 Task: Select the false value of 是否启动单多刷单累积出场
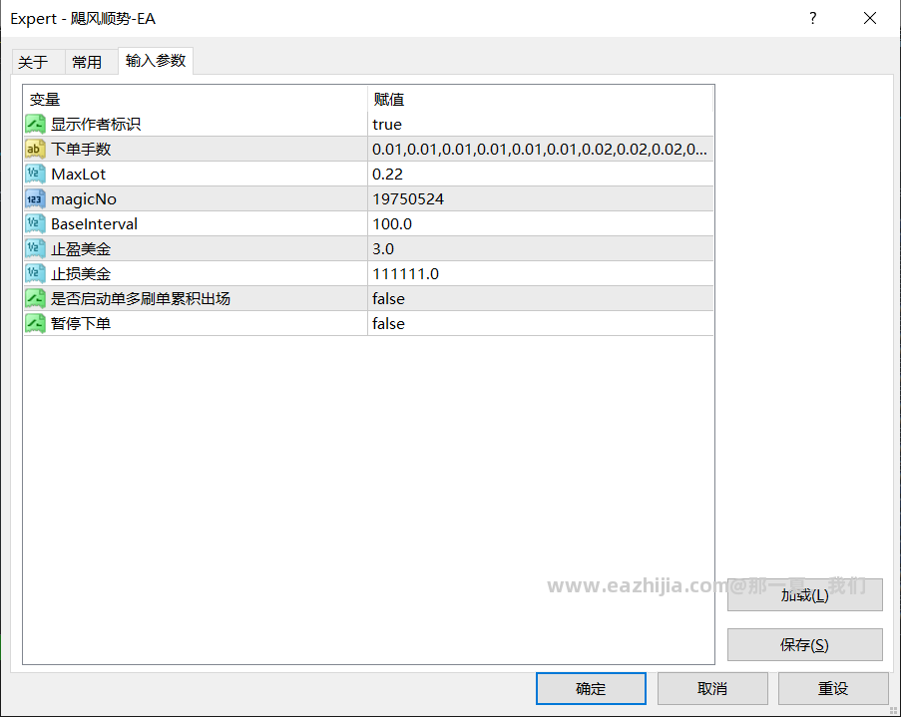coord(388,298)
